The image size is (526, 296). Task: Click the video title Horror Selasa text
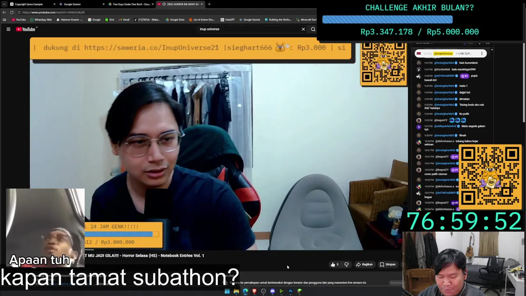(x=144, y=256)
